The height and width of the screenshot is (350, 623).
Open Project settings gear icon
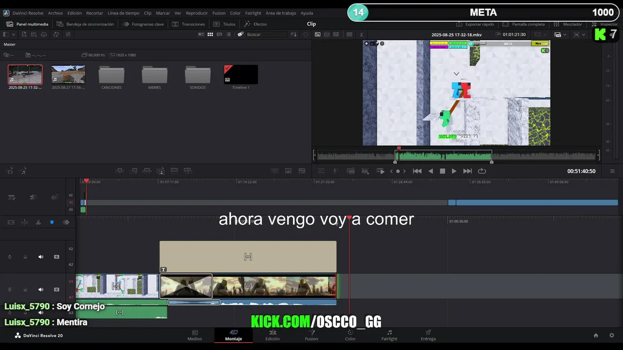[612, 335]
